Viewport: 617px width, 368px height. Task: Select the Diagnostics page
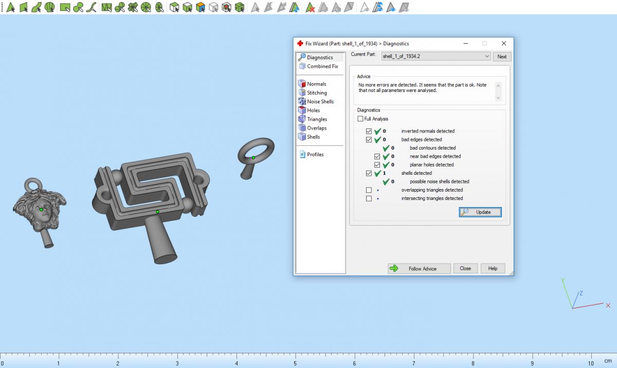[x=319, y=58]
